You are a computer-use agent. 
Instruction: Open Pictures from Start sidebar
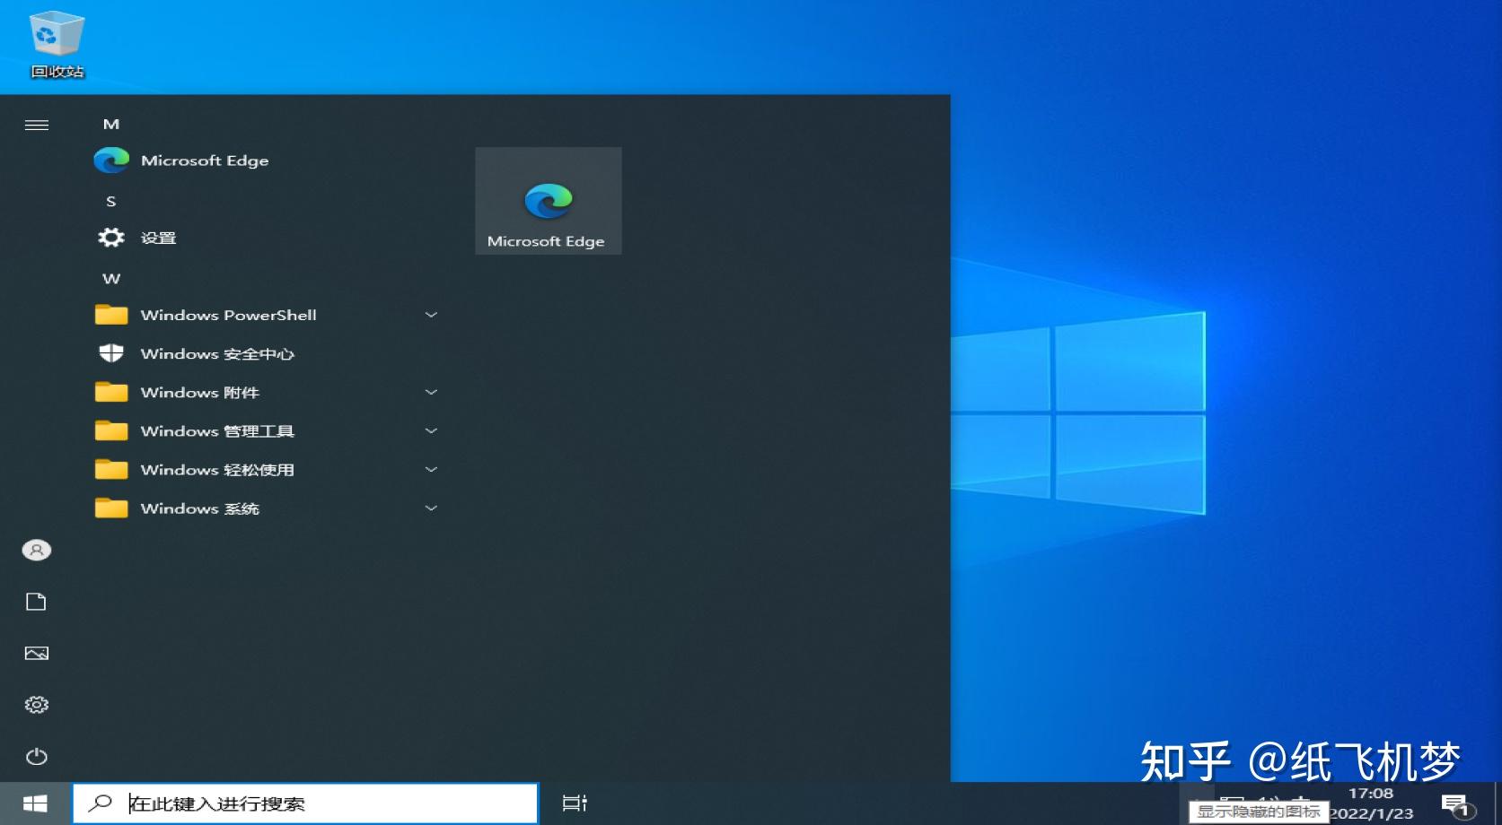tap(37, 653)
